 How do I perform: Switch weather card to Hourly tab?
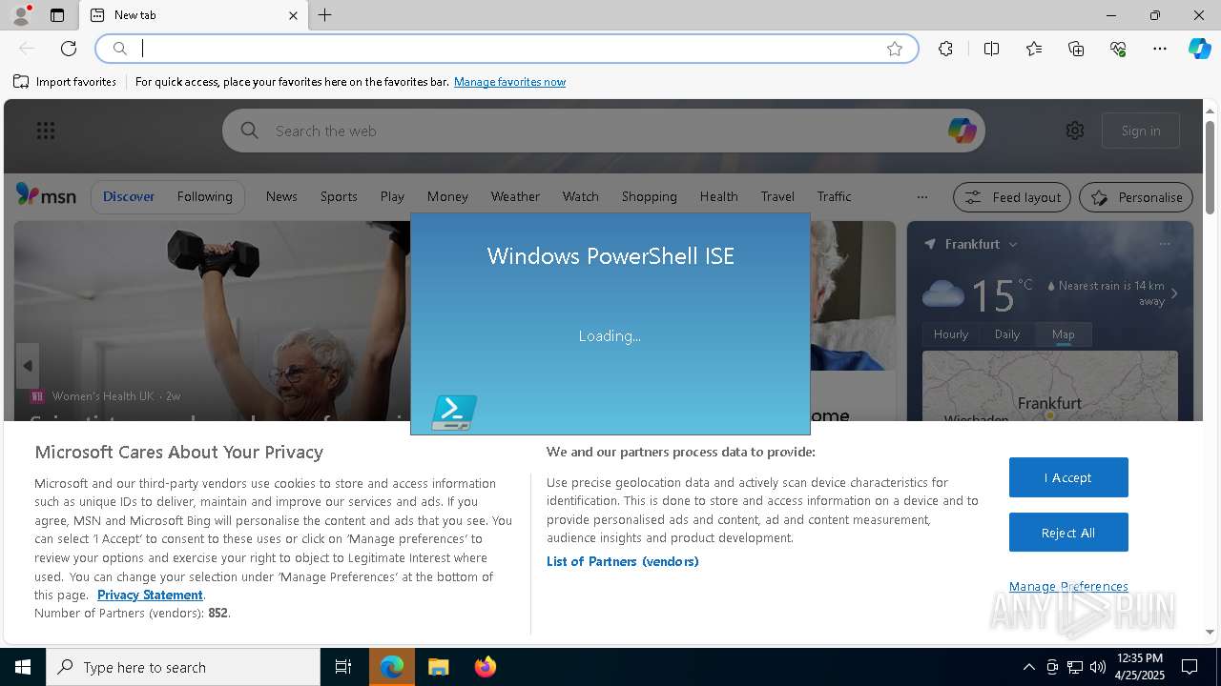tap(950, 334)
